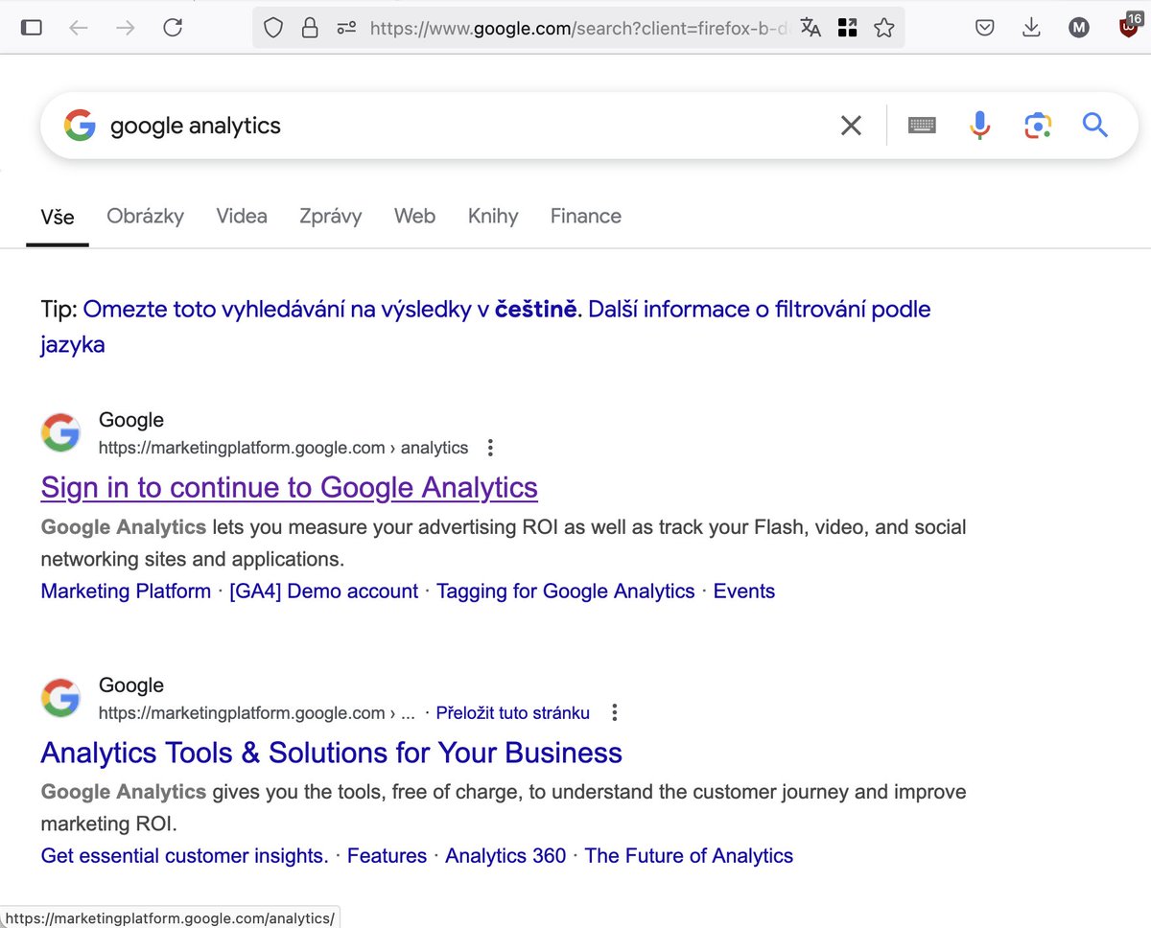Translate this page via address bar icon
Screen dimensions: 1151x928
811,28
